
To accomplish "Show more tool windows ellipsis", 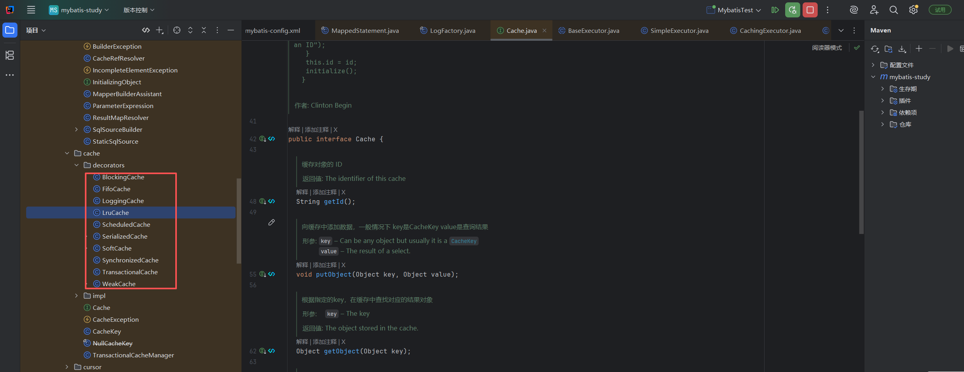I will pos(10,75).
